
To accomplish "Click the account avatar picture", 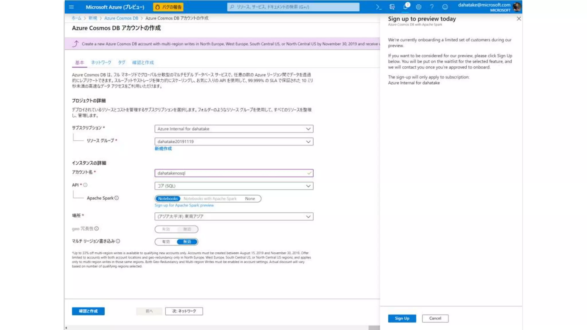I will (x=517, y=7).
